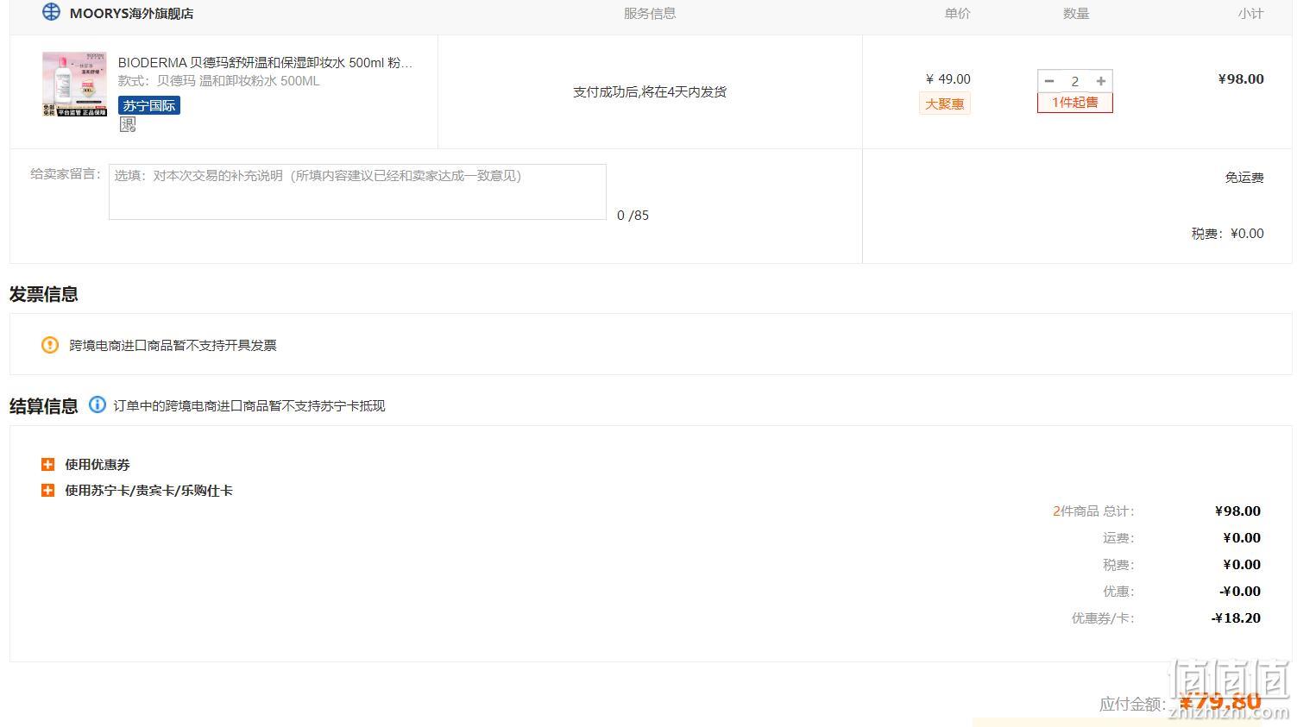Click the 款式：贝德玛 温和卸妆粉水 500ML text

219,81
